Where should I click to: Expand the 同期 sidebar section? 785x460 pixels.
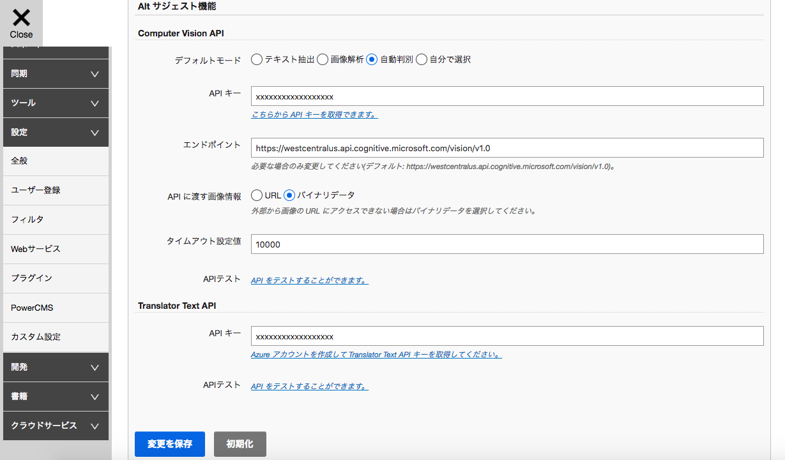pyautogui.click(x=56, y=74)
